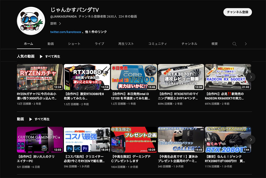Viewport: 266px width, 178px height.
Task: Click the channel search magnifier icon
Action: click(234, 44)
